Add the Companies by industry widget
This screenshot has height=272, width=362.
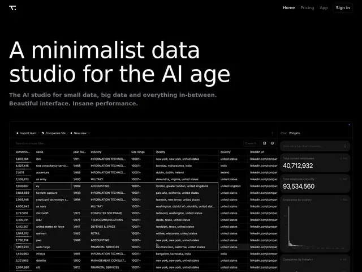(344, 260)
